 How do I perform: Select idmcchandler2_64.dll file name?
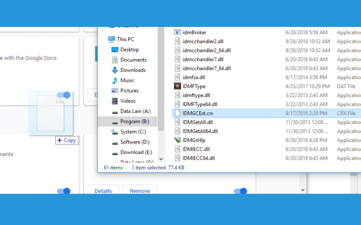point(207,50)
